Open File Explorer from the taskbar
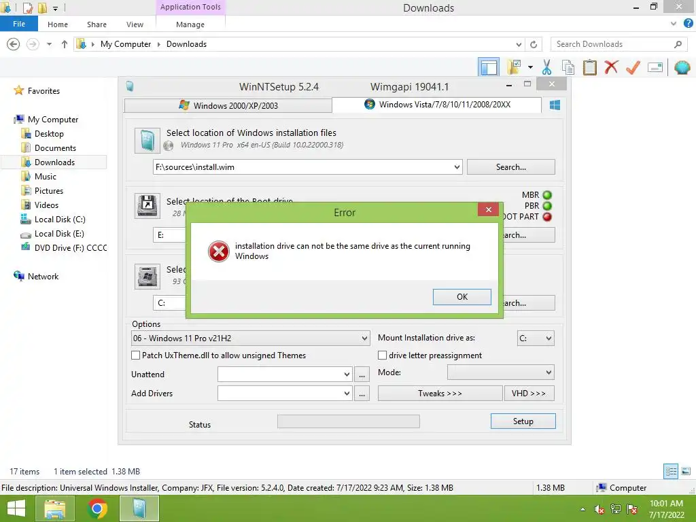The height and width of the screenshot is (522, 696). (x=55, y=508)
